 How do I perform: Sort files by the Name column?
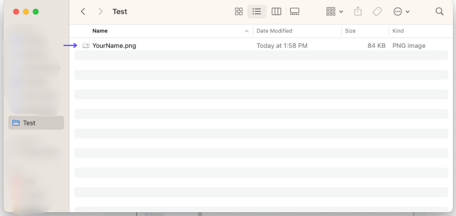(100, 31)
